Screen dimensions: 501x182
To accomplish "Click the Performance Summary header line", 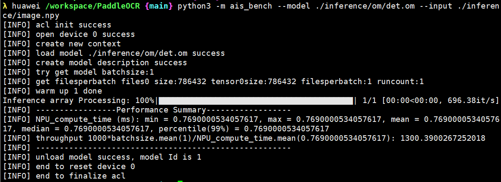I will (x=147, y=110).
